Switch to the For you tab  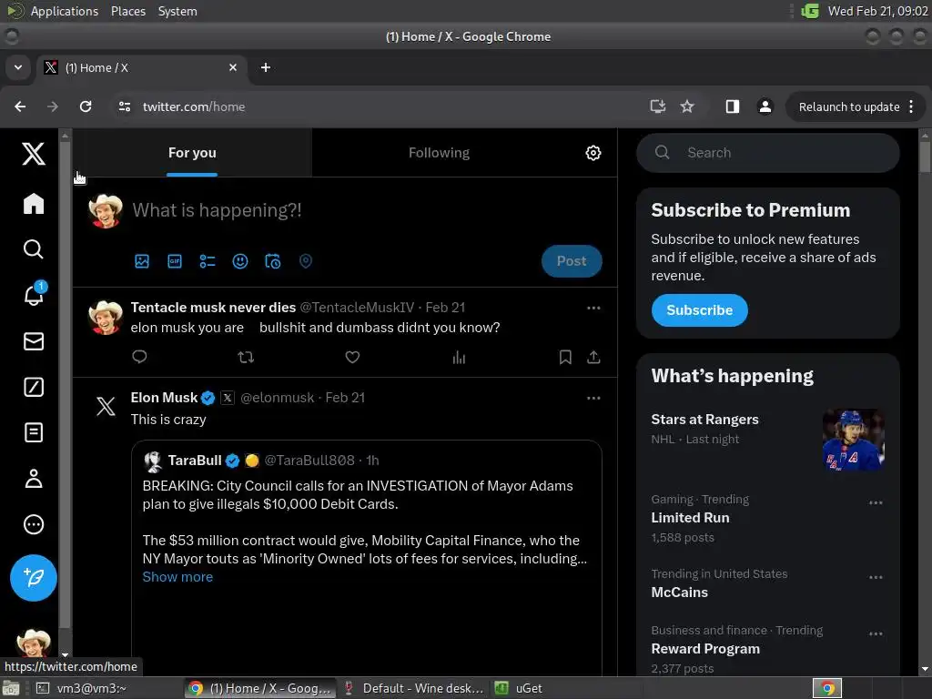click(192, 153)
